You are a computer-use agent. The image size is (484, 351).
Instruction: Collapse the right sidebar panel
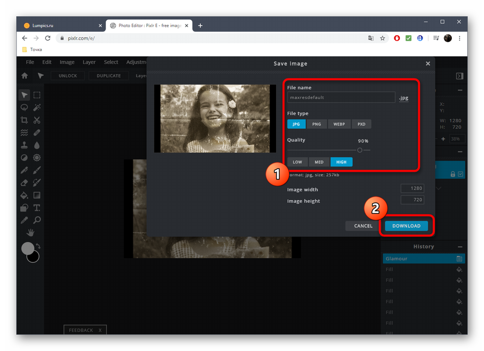460,76
